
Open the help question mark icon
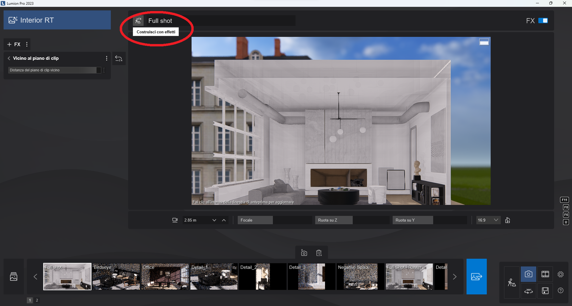tap(561, 291)
